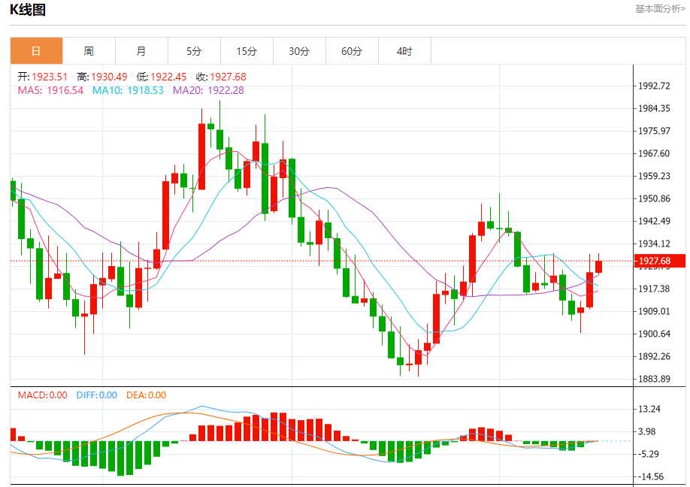Click the 1934.12 price axis label
The height and width of the screenshot is (487, 690).
pyautogui.click(x=655, y=243)
